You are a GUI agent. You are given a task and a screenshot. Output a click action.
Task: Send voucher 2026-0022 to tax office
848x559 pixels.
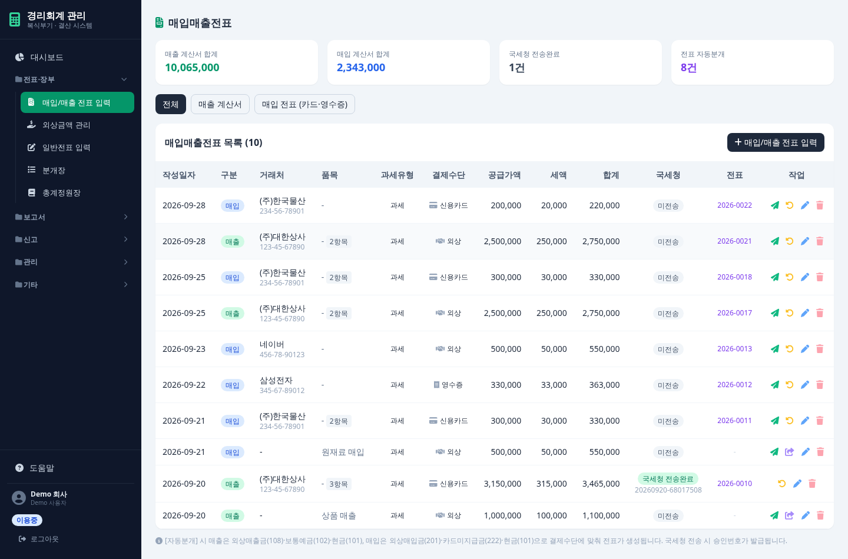(774, 205)
